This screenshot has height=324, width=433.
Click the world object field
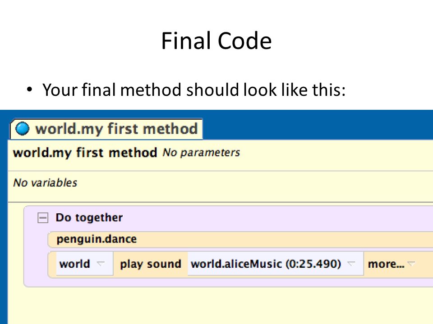point(84,264)
